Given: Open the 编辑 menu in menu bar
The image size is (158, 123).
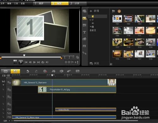Looking at the screenshot, I should click(9, 3).
